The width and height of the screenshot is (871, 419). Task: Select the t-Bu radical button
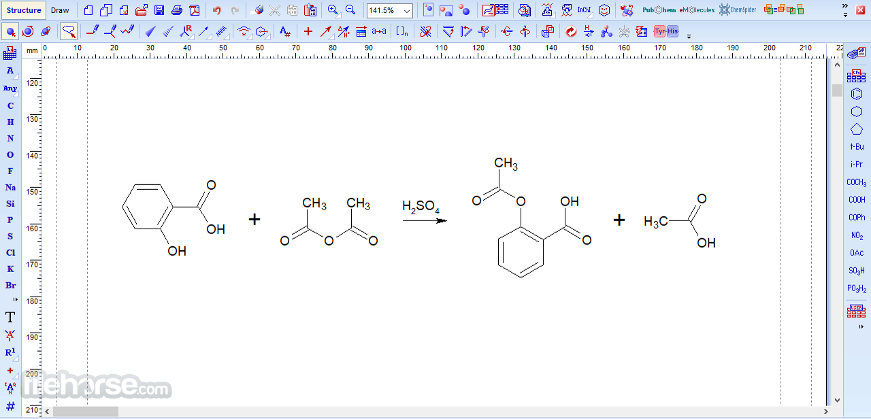857,147
